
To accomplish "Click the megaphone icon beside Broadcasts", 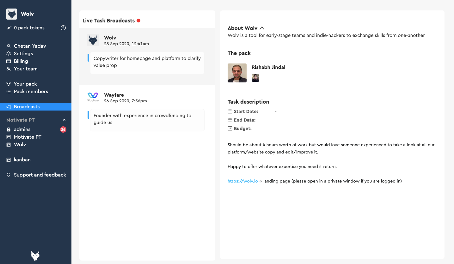I will tap(9, 107).
